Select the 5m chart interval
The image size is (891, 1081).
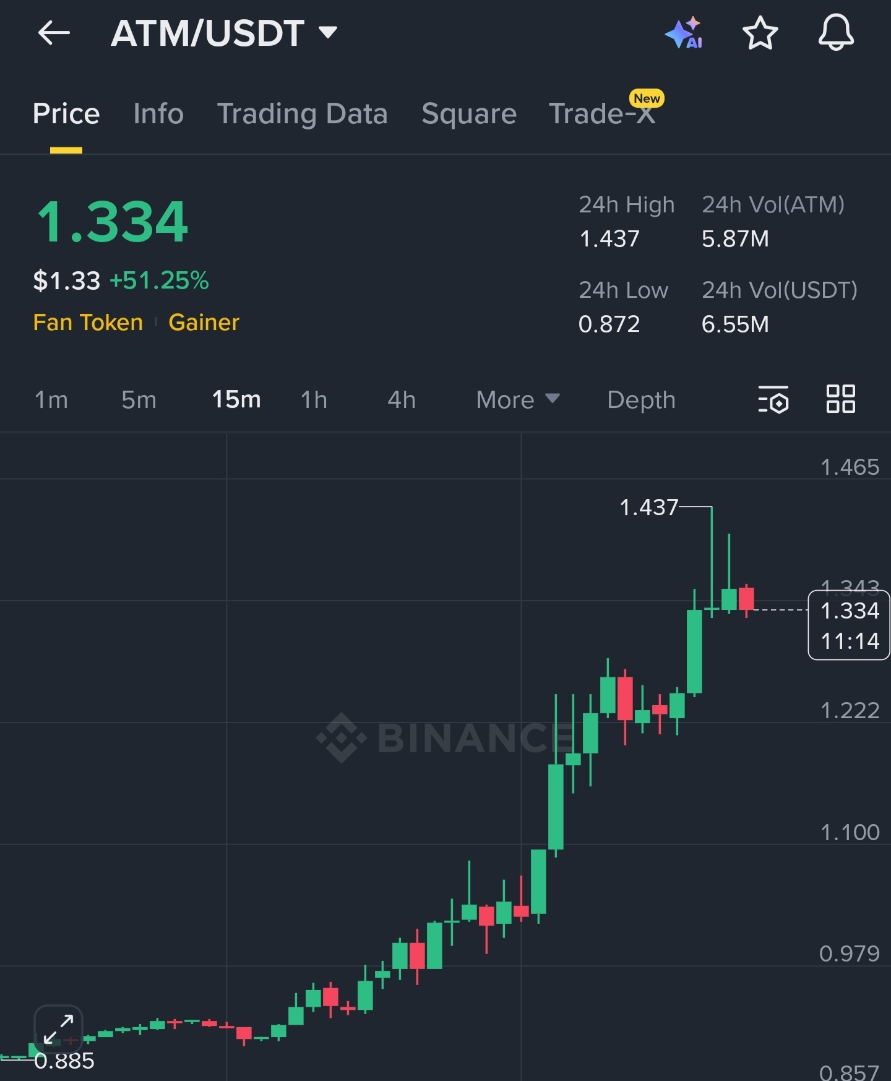[x=139, y=400]
